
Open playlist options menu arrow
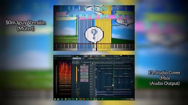(x=80, y=62)
